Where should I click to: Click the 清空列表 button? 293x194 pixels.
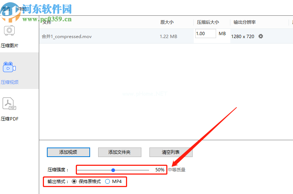171,152
